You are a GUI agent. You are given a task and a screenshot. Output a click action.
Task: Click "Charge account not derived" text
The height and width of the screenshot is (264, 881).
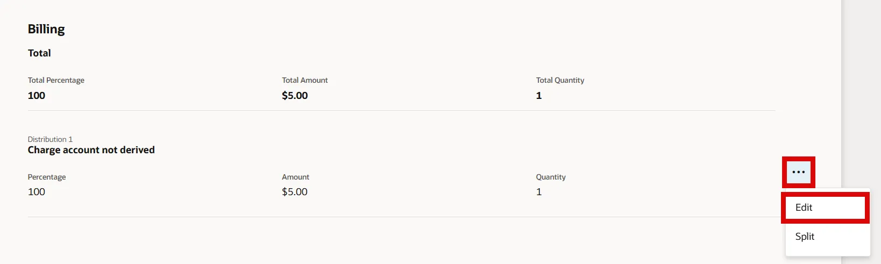pos(91,150)
